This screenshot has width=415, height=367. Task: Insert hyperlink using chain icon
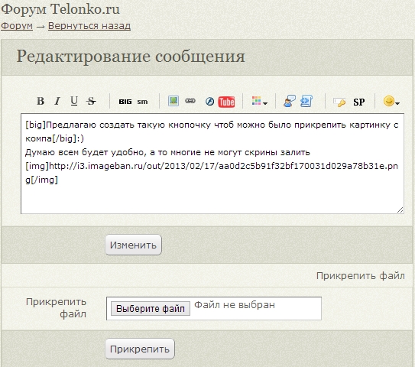point(190,101)
